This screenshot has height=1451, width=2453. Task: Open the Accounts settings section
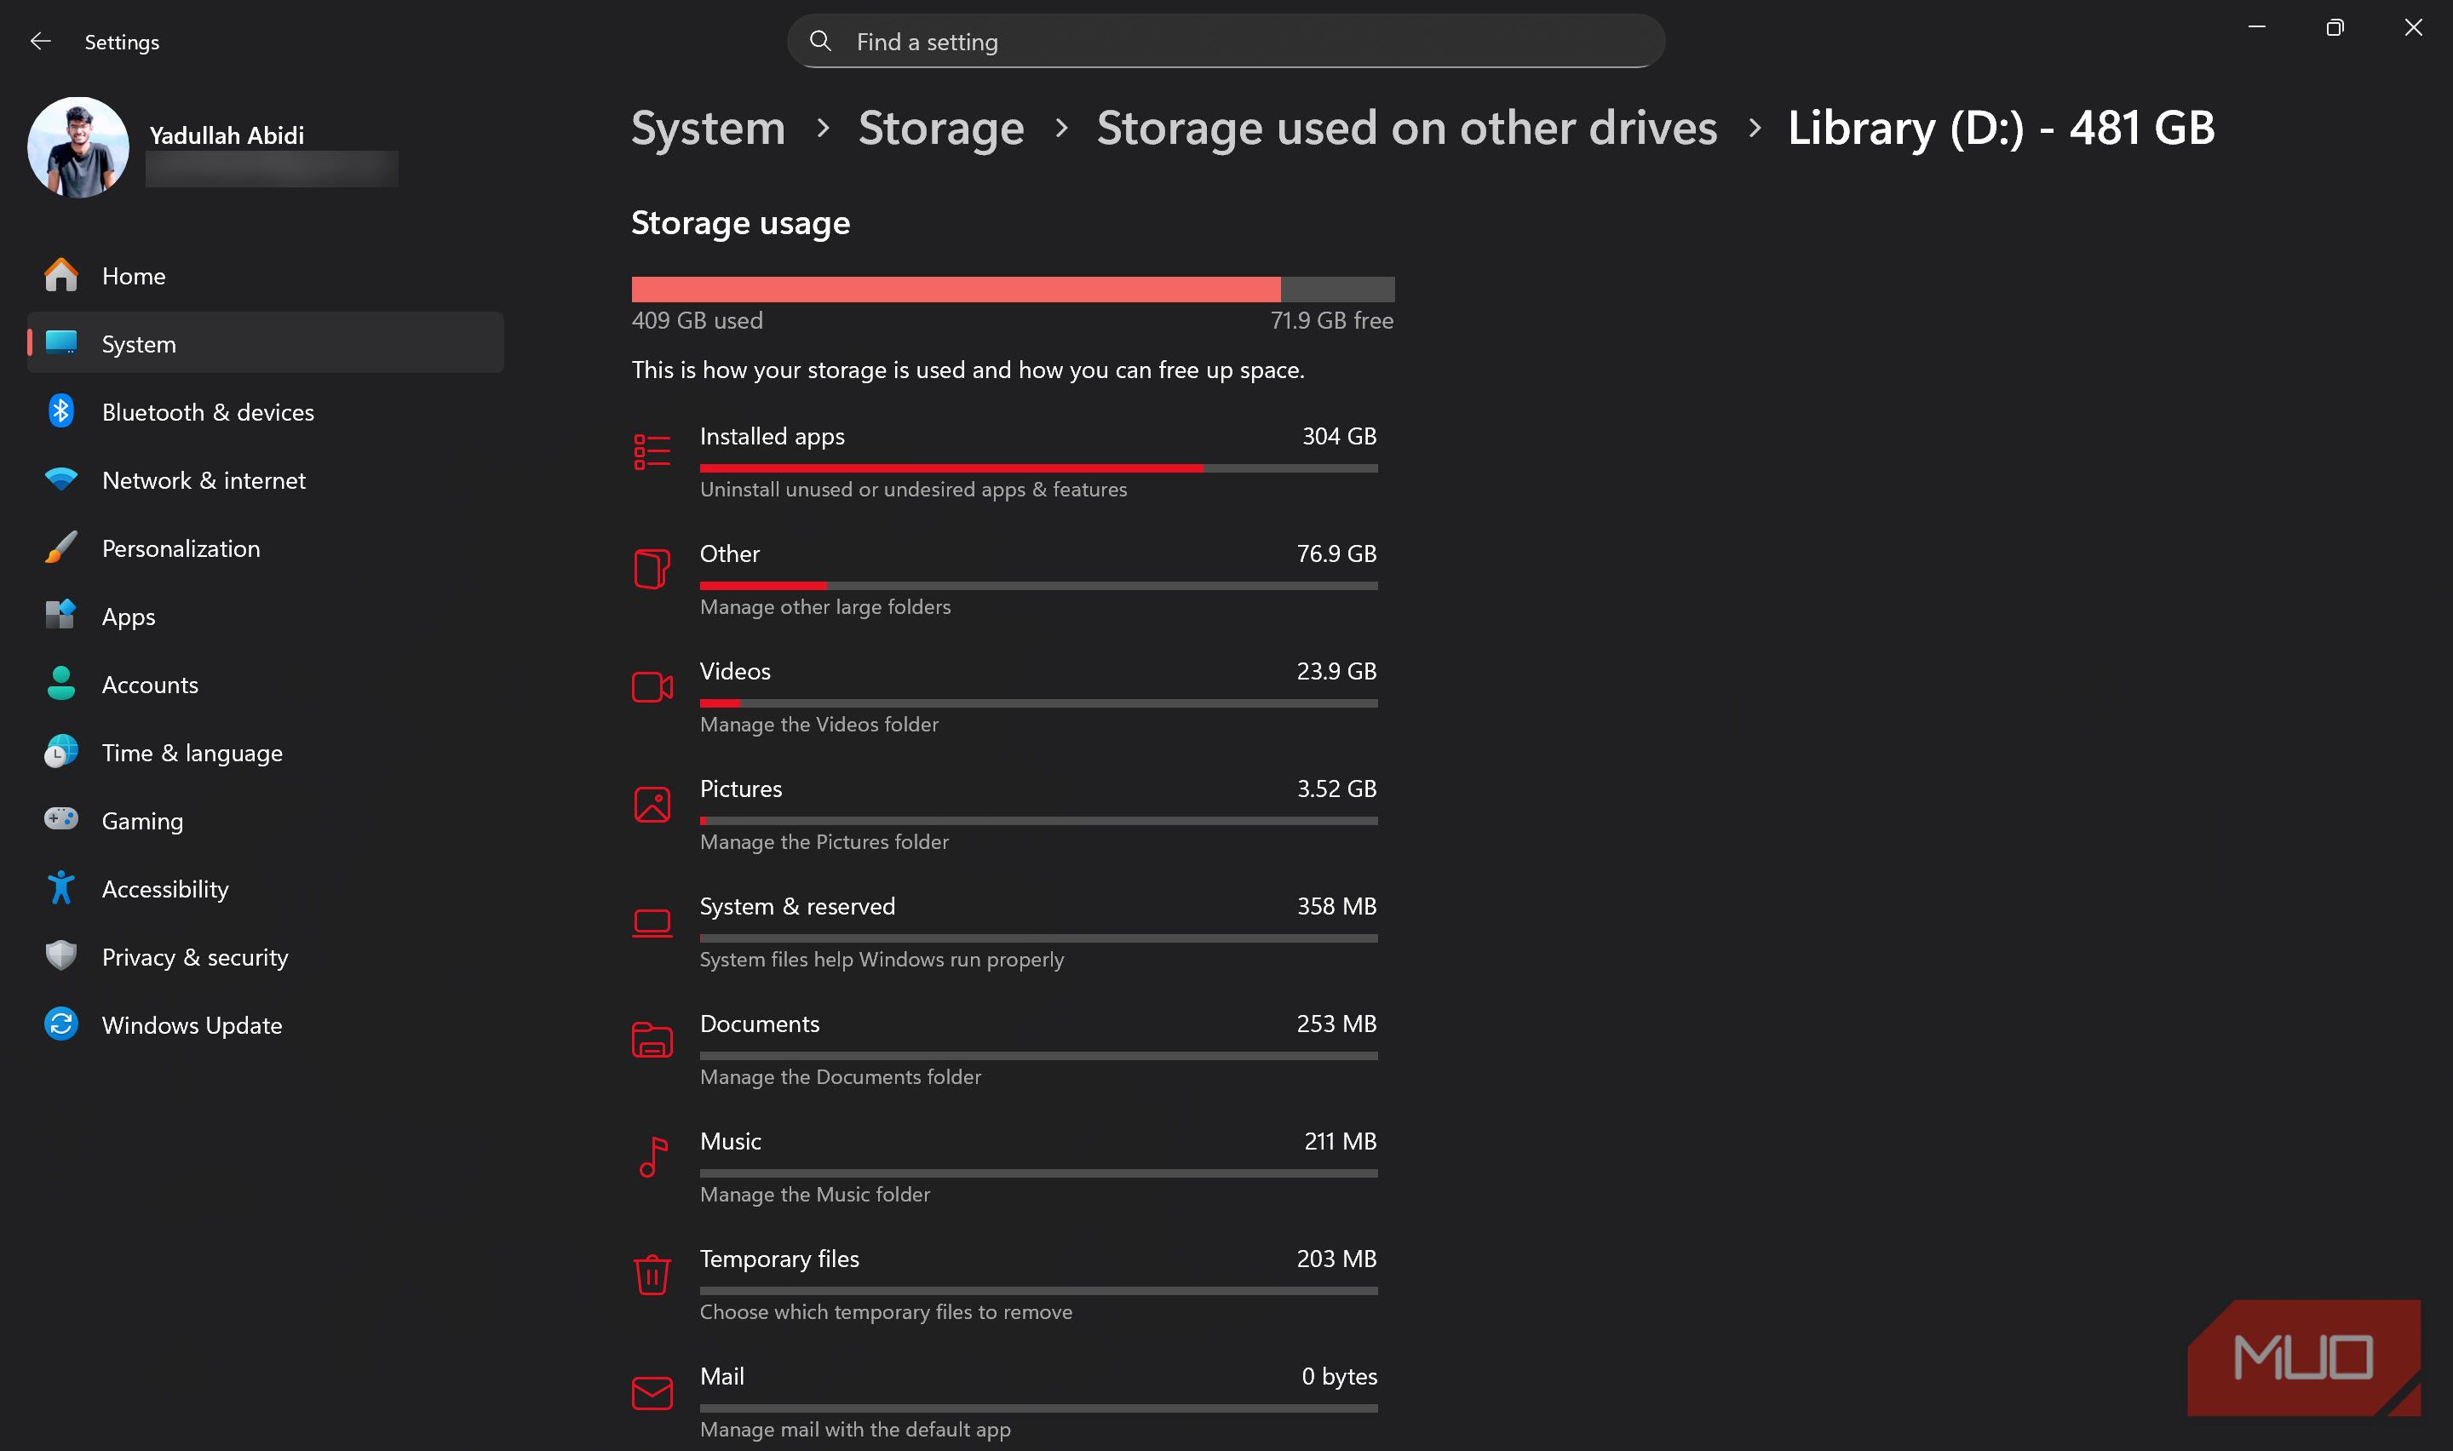point(265,685)
